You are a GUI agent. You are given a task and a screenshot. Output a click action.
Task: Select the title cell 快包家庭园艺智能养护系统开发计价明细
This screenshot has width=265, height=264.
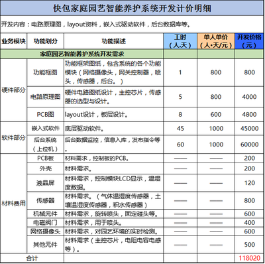click(132, 8)
